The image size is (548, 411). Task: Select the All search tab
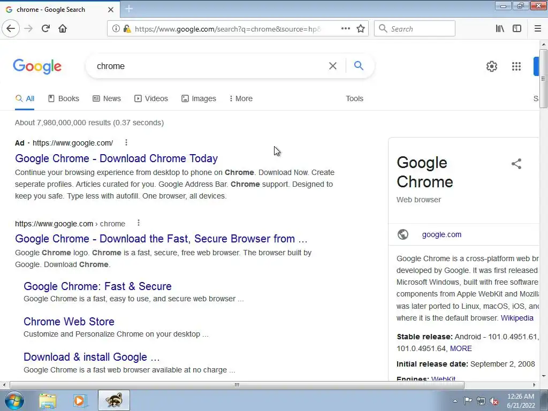point(25,98)
